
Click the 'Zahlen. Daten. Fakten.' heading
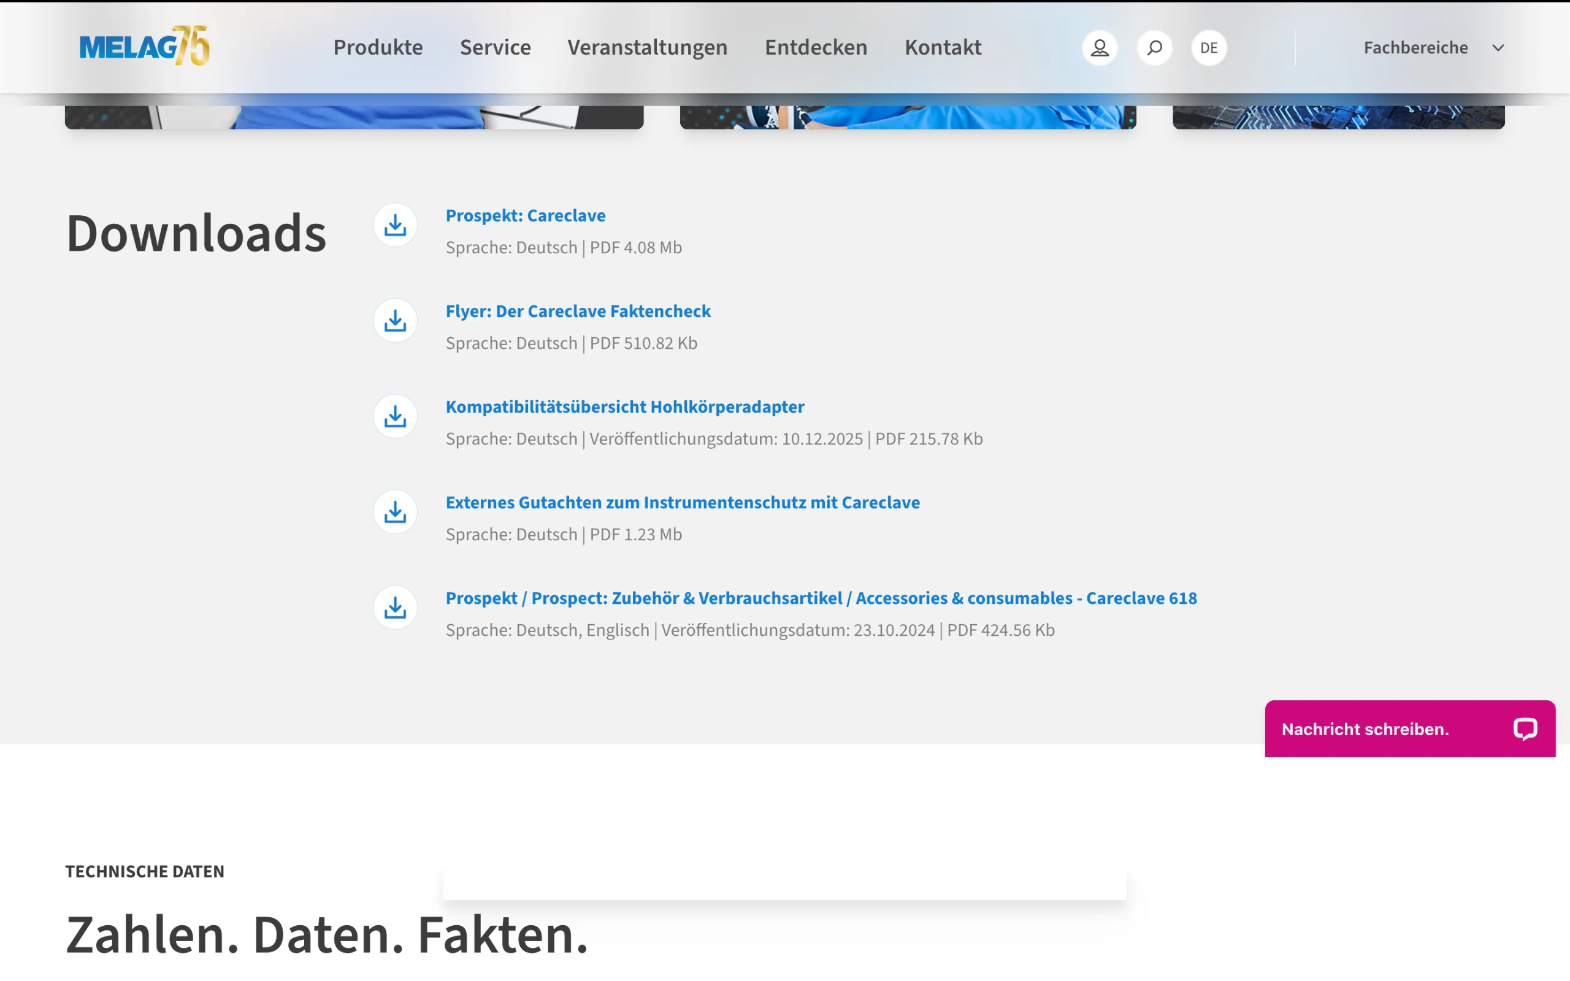(327, 935)
